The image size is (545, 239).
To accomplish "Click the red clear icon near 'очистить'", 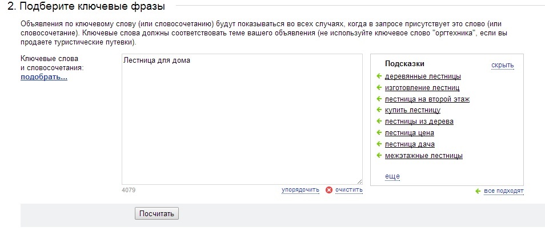I will click(x=329, y=190).
